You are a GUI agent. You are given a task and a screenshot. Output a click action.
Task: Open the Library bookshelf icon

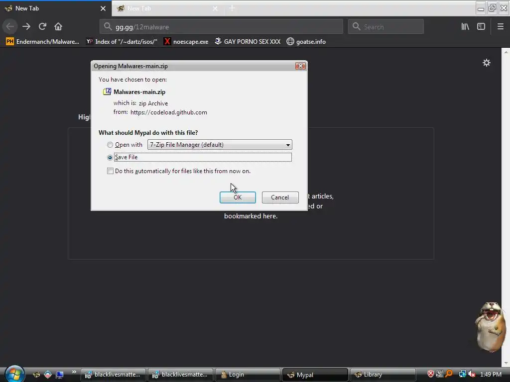tap(465, 26)
